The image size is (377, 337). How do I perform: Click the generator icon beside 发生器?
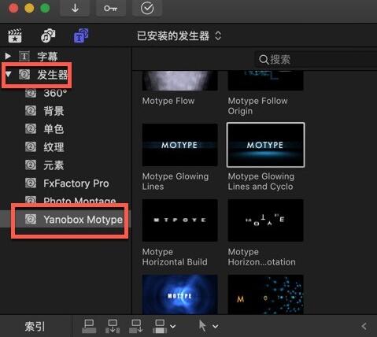coord(24,75)
